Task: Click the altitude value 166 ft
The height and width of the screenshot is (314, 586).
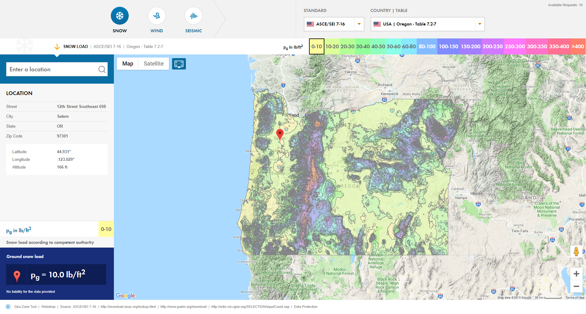Action: point(62,167)
